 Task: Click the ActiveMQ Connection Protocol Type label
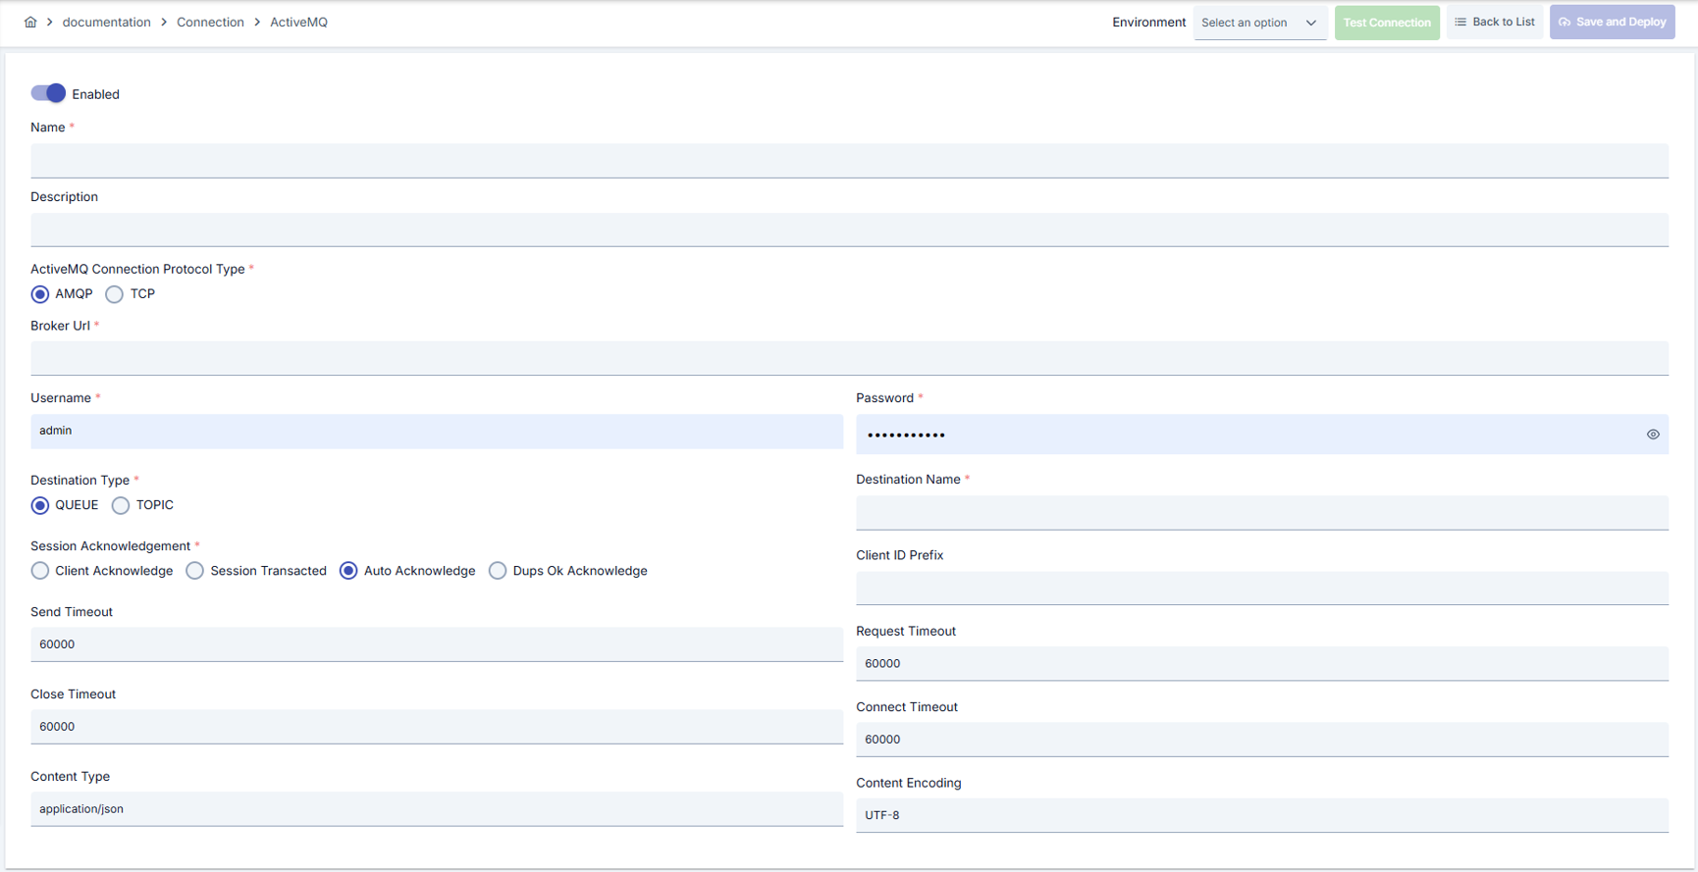(x=137, y=269)
